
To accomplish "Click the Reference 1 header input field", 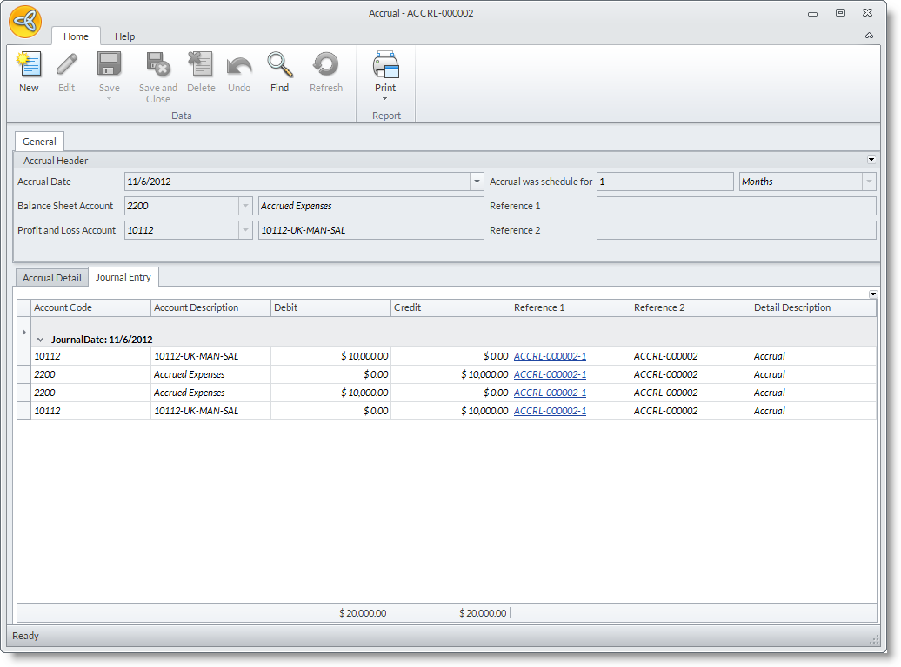I will click(736, 206).
